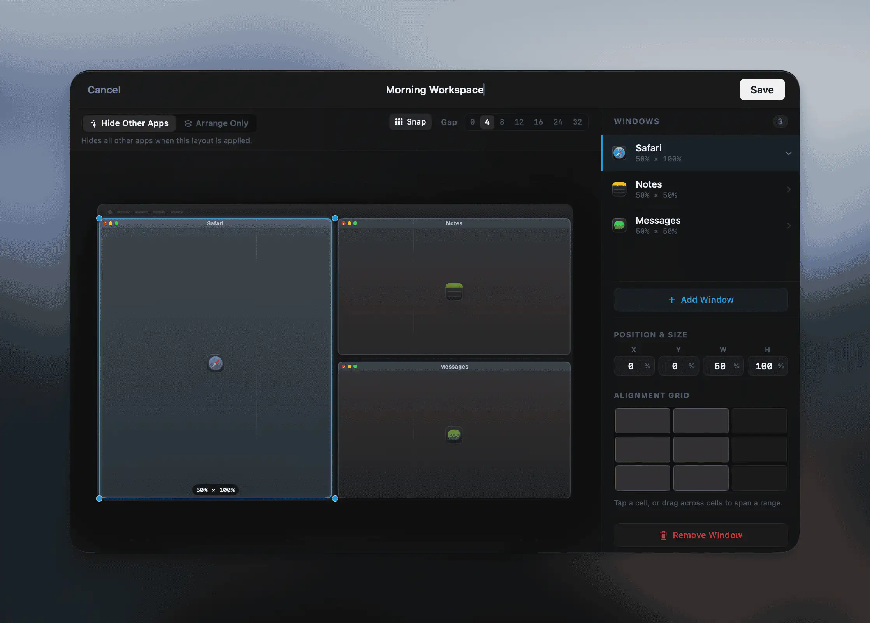The width and height of the screenshot is (870, 623).
Task: Select Messages in the Windows list
Action: pyautogui.click(x=701, y=225)
